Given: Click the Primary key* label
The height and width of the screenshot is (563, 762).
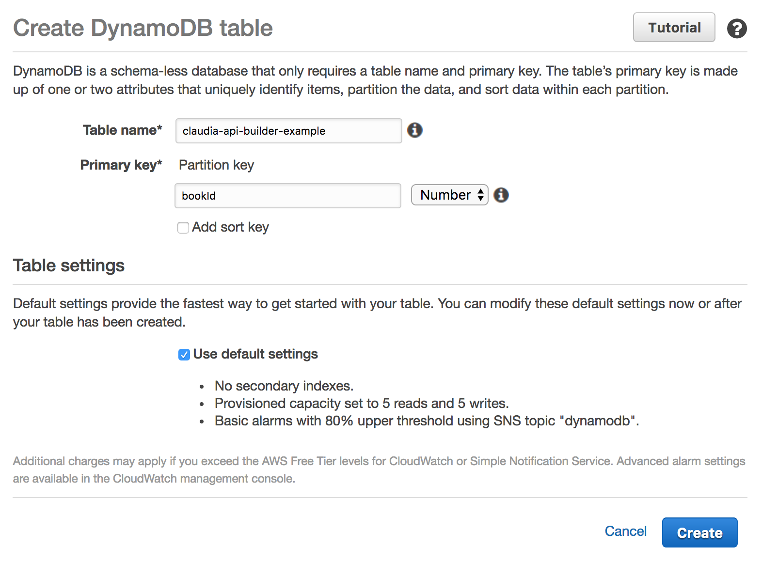Looking at the screenshot, I should [121, 165].
